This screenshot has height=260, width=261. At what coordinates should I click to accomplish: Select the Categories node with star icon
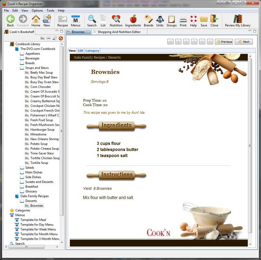(x=20, y=210)
